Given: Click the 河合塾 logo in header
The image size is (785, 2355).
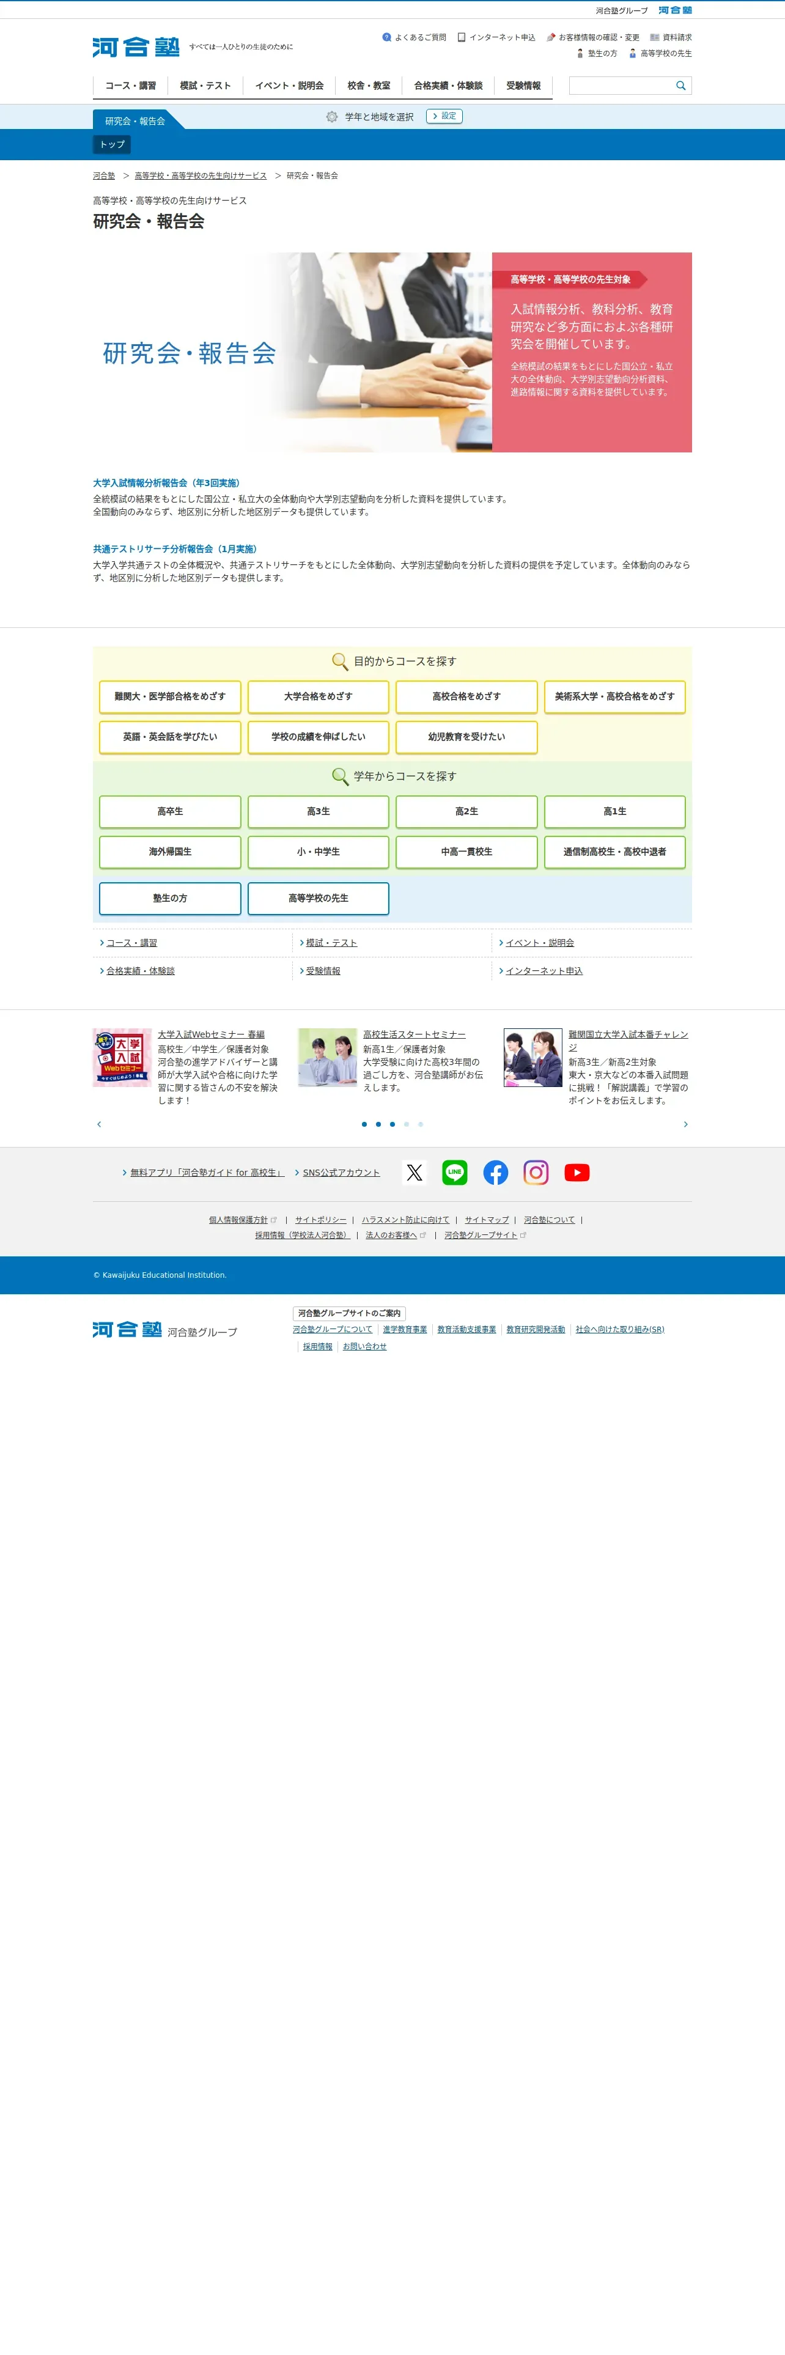Looking at the screenshot, I should [x=136, y=46].
